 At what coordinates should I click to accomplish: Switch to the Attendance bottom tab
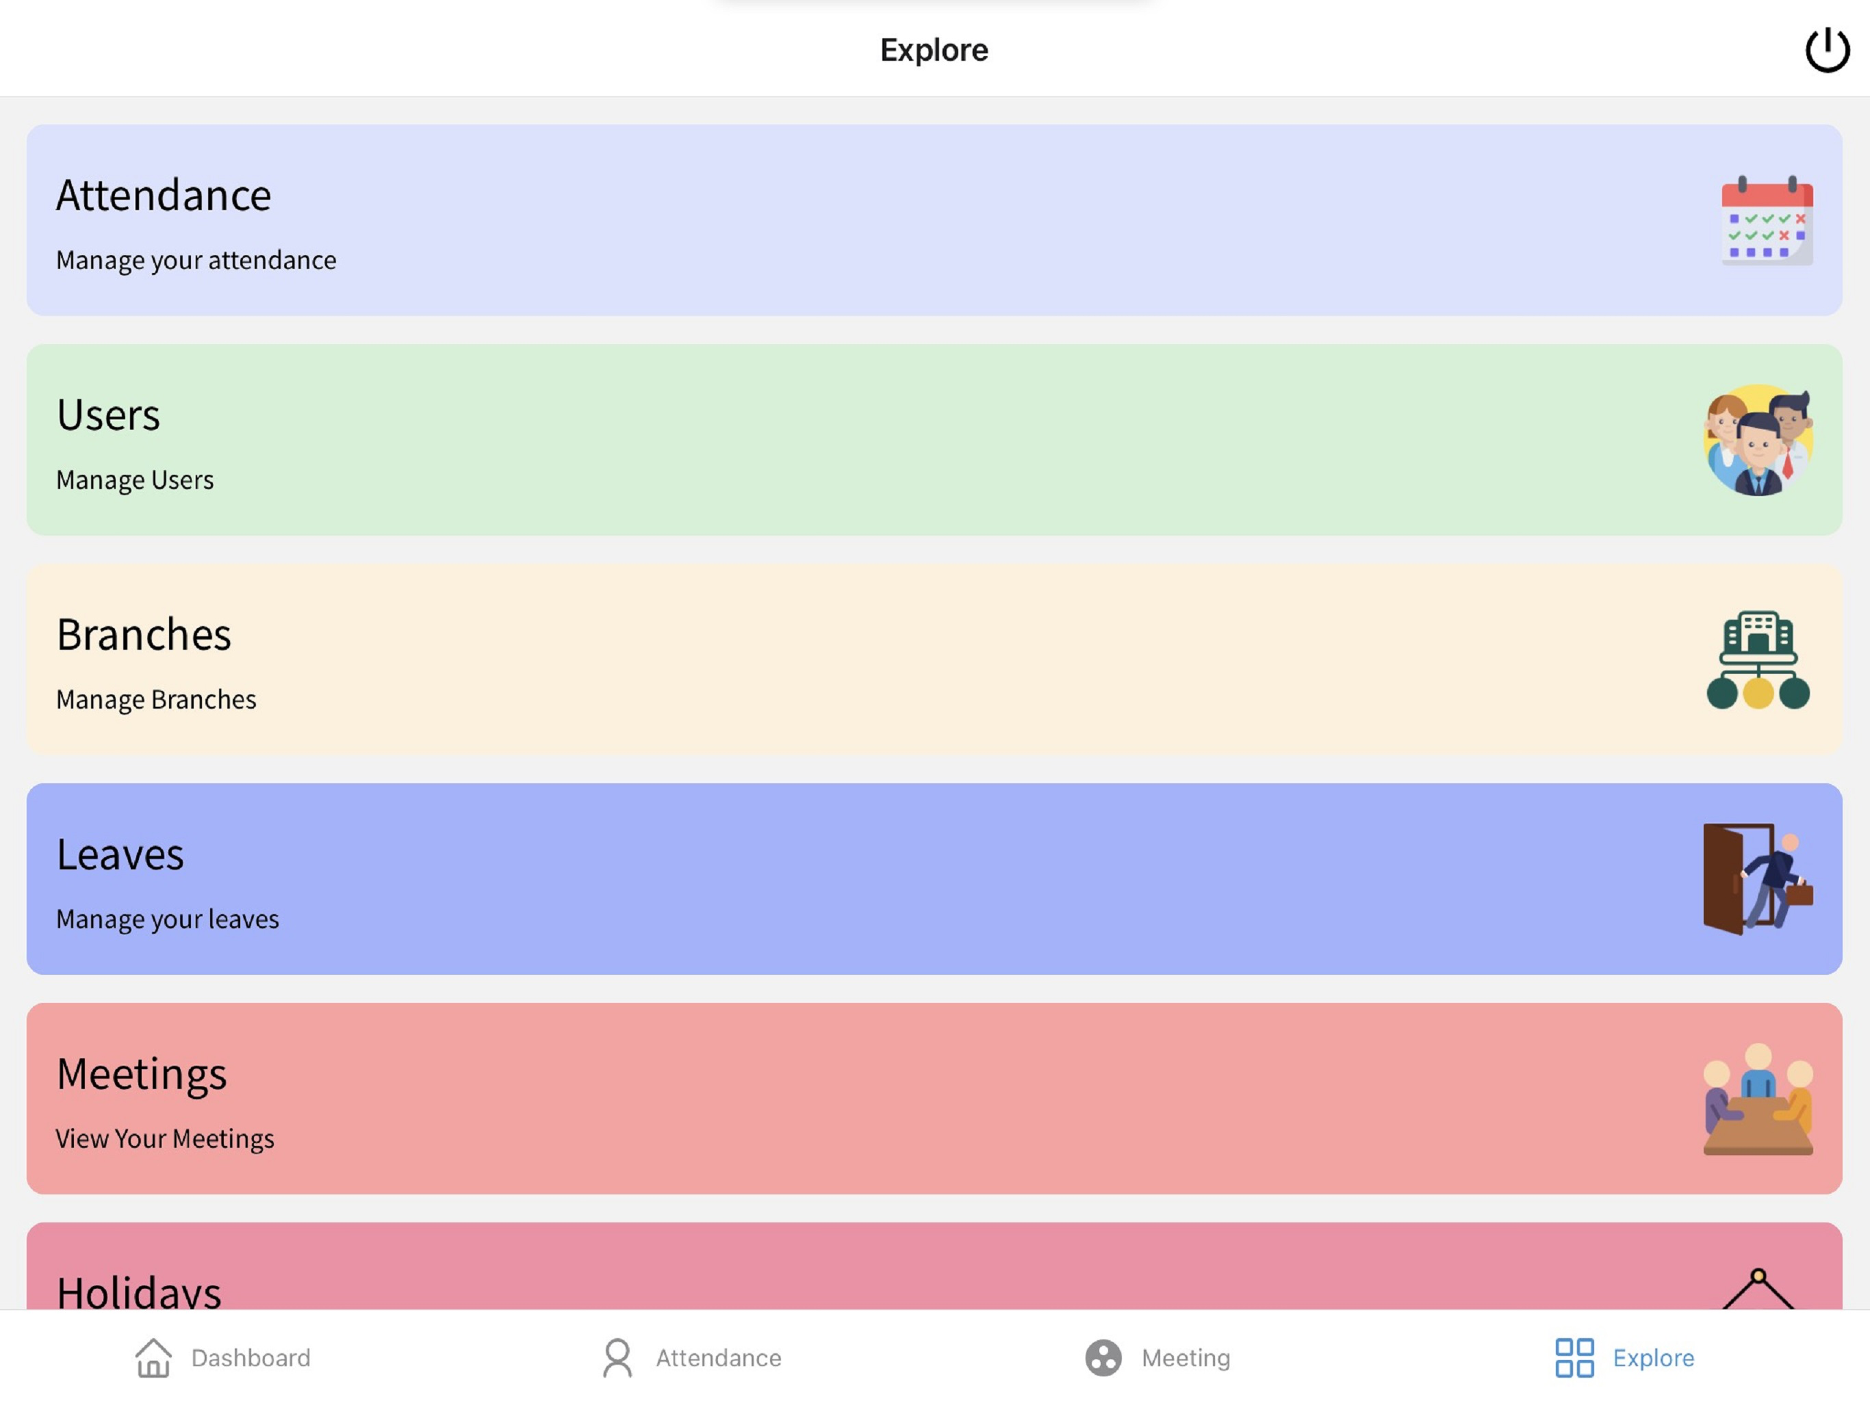click(691, 1357)
